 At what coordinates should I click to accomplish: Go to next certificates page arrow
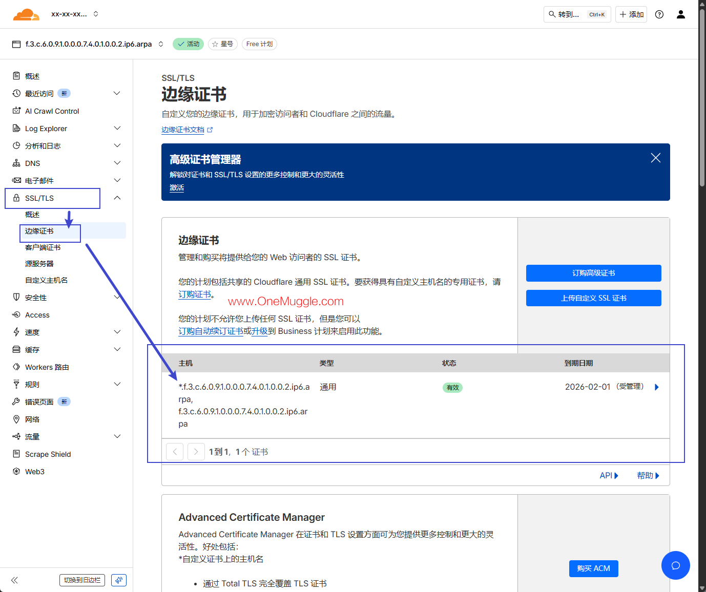tap(196, 452)
